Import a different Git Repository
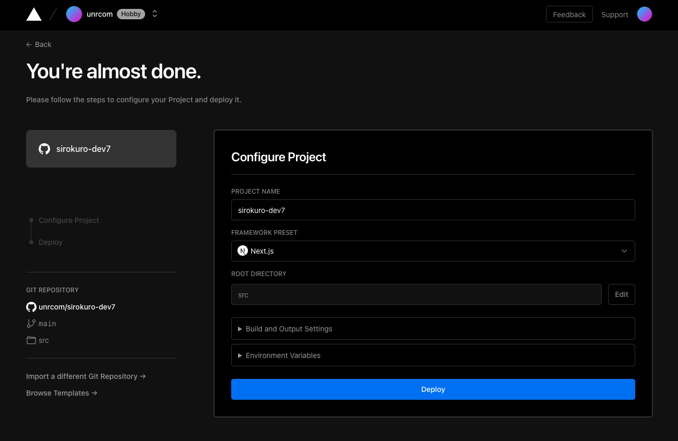The image size is (678, 441). 86,376
